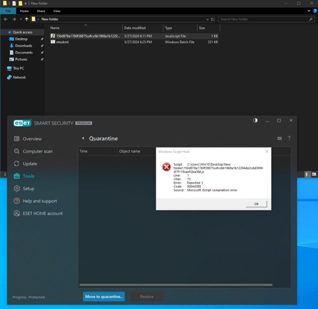Select This PC in navigation pane
Image resolution: width=318 pixels, height=309 pixels.
pos(18,68)
